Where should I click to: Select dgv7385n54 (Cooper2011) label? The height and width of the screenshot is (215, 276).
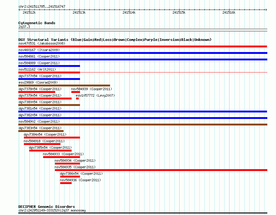[x=50, y=147]
